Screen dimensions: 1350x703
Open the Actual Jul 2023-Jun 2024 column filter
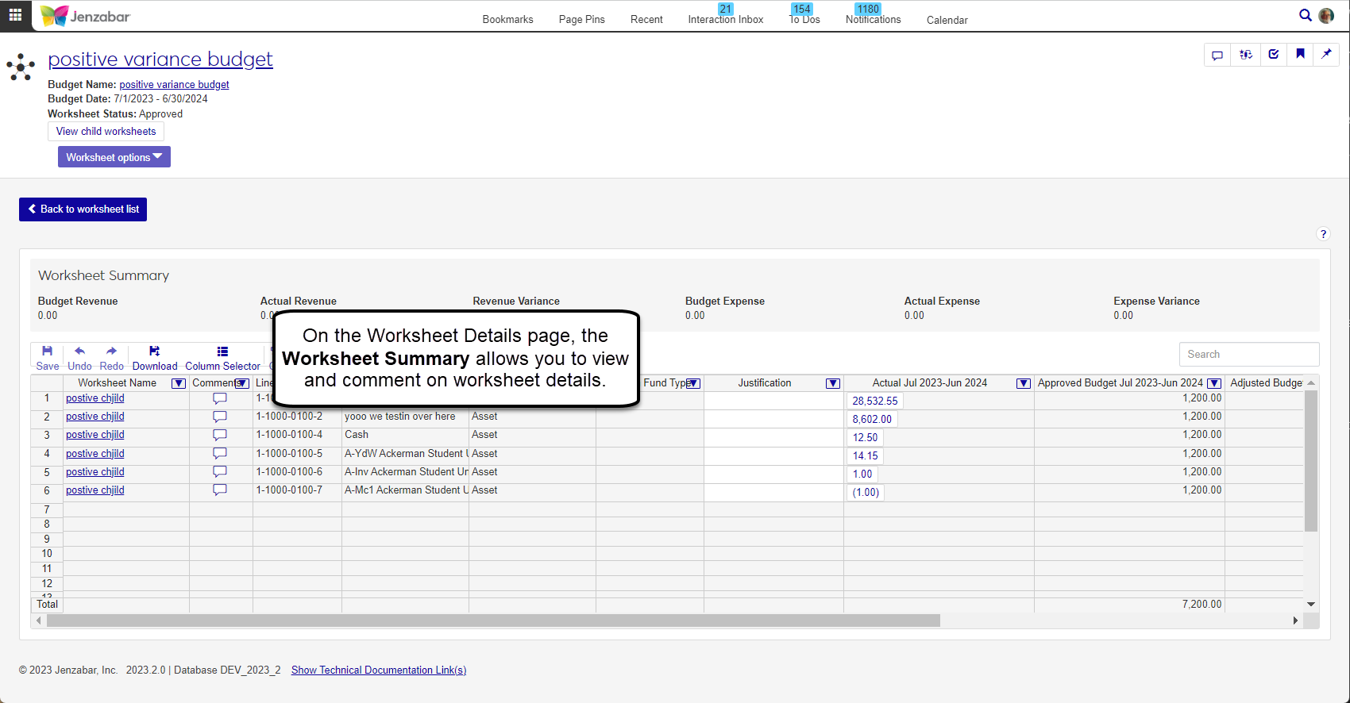(x=1024, y=383)
